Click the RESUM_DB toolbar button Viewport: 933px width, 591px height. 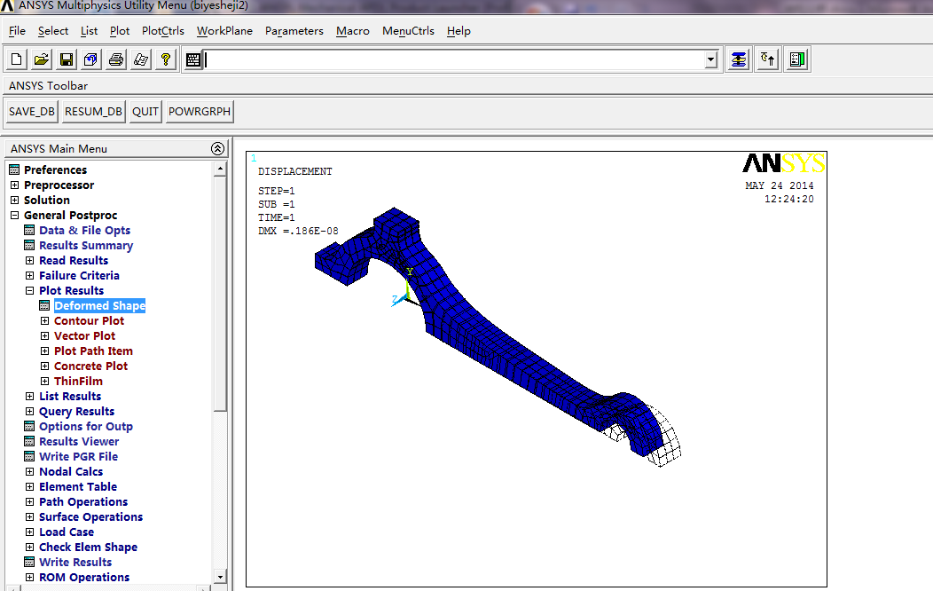pyautogui.click(x=93, y=111)
